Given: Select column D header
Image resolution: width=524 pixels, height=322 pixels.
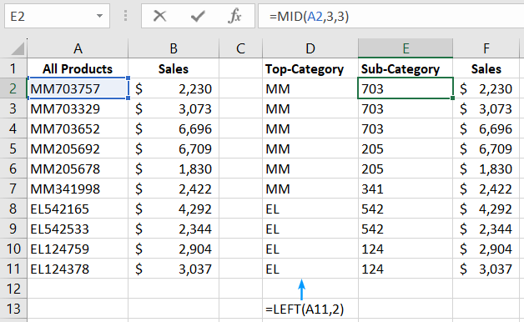Looking at the screenshot, I should pyautogui.click(x=310, y=48).
